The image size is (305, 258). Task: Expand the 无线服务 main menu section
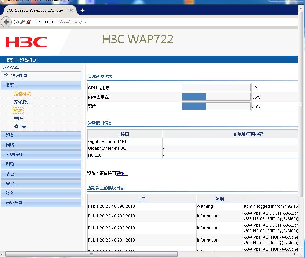[41, 155]
